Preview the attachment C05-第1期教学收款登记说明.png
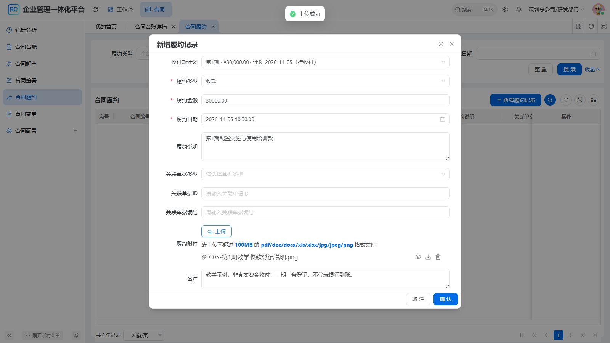Viewport: 610px width, 343px height. (x=418, y=257)
